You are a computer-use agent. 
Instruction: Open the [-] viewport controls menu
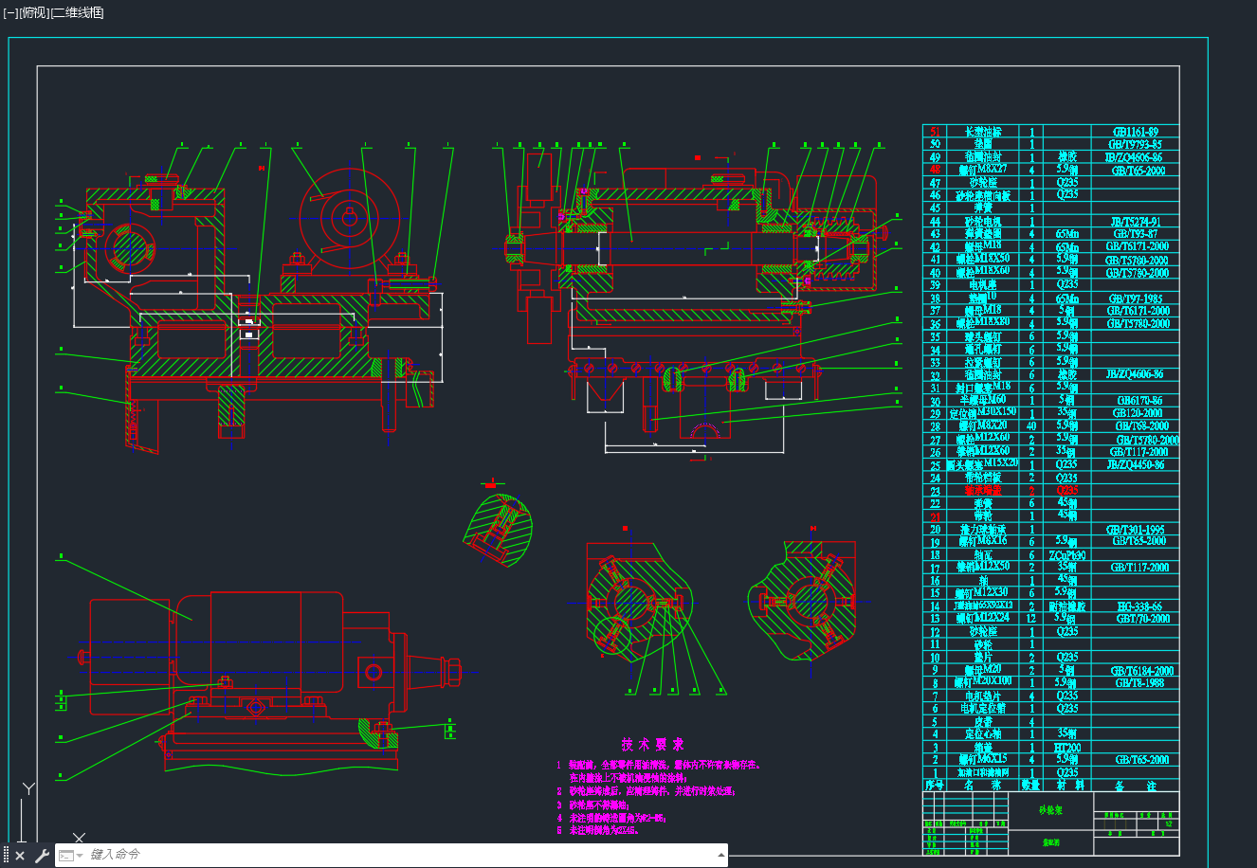[x=10, y=12]
